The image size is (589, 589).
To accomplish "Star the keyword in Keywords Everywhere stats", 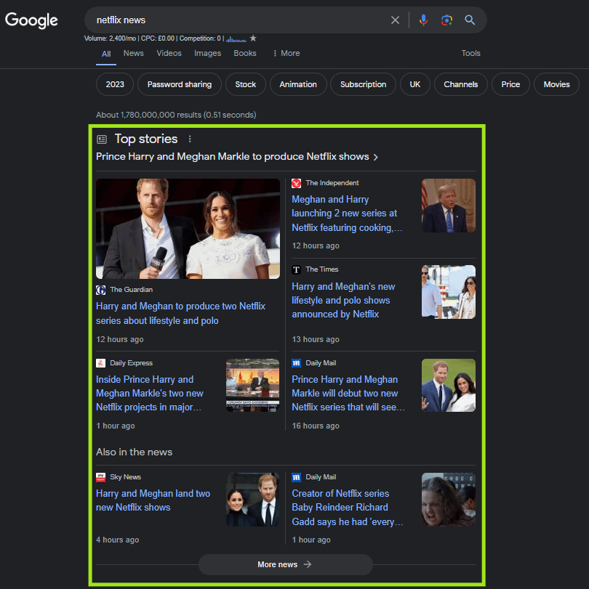I will [252, 38].
